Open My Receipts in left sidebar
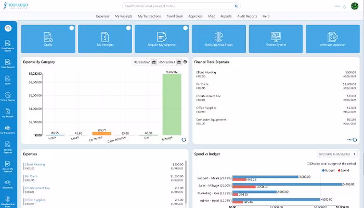 point(8,113)
